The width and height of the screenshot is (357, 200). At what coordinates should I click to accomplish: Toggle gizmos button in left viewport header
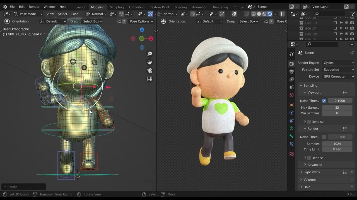150,14
